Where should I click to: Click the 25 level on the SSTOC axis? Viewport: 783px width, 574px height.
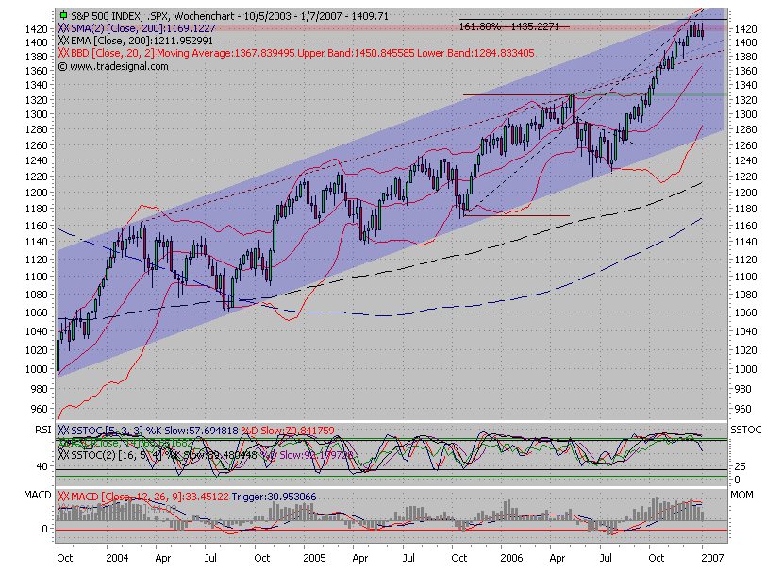click(740, 466)
